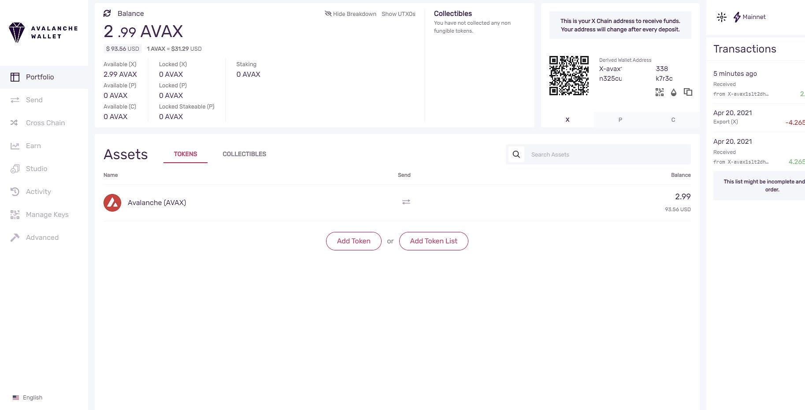The width and height of the screenshot is (805, 410).
Task: Click the Derived Wallet Address label
Action: pos(625,60)
